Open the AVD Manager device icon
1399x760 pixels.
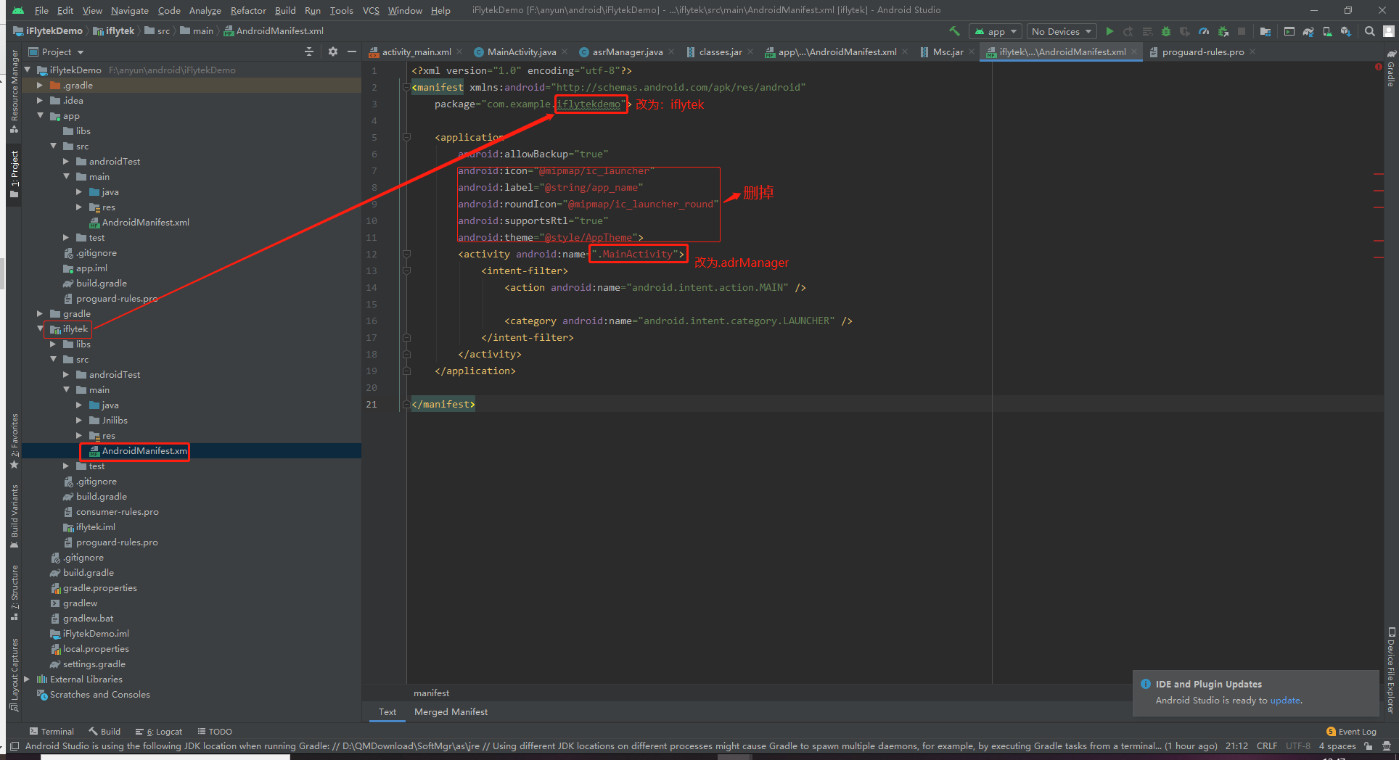click(1327, 31)
